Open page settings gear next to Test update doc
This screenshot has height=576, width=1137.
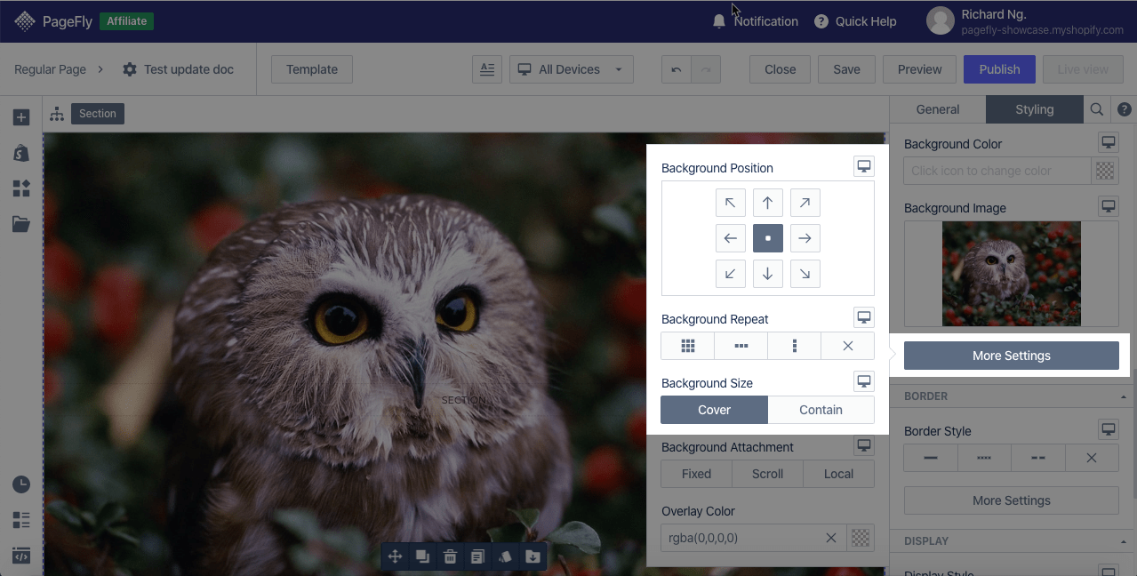[130, 69]
